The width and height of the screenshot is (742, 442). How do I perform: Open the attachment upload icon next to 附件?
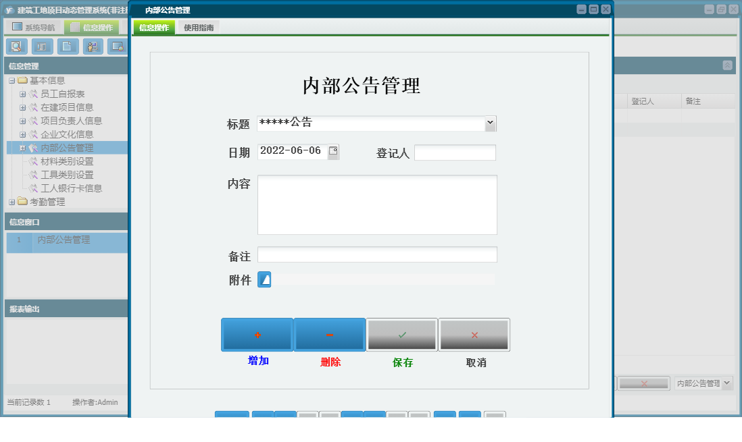264,279
